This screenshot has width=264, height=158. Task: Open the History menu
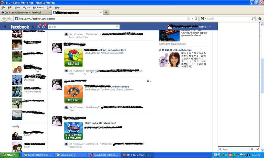tap(26, 8)
